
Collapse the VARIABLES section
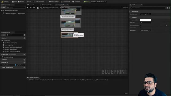pos(1,63)
